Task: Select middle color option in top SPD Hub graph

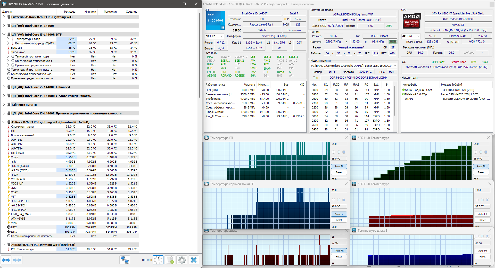Action: [481, 152]
